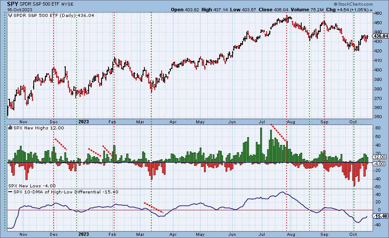Click the 360 label on the price axis

(378, 108)
